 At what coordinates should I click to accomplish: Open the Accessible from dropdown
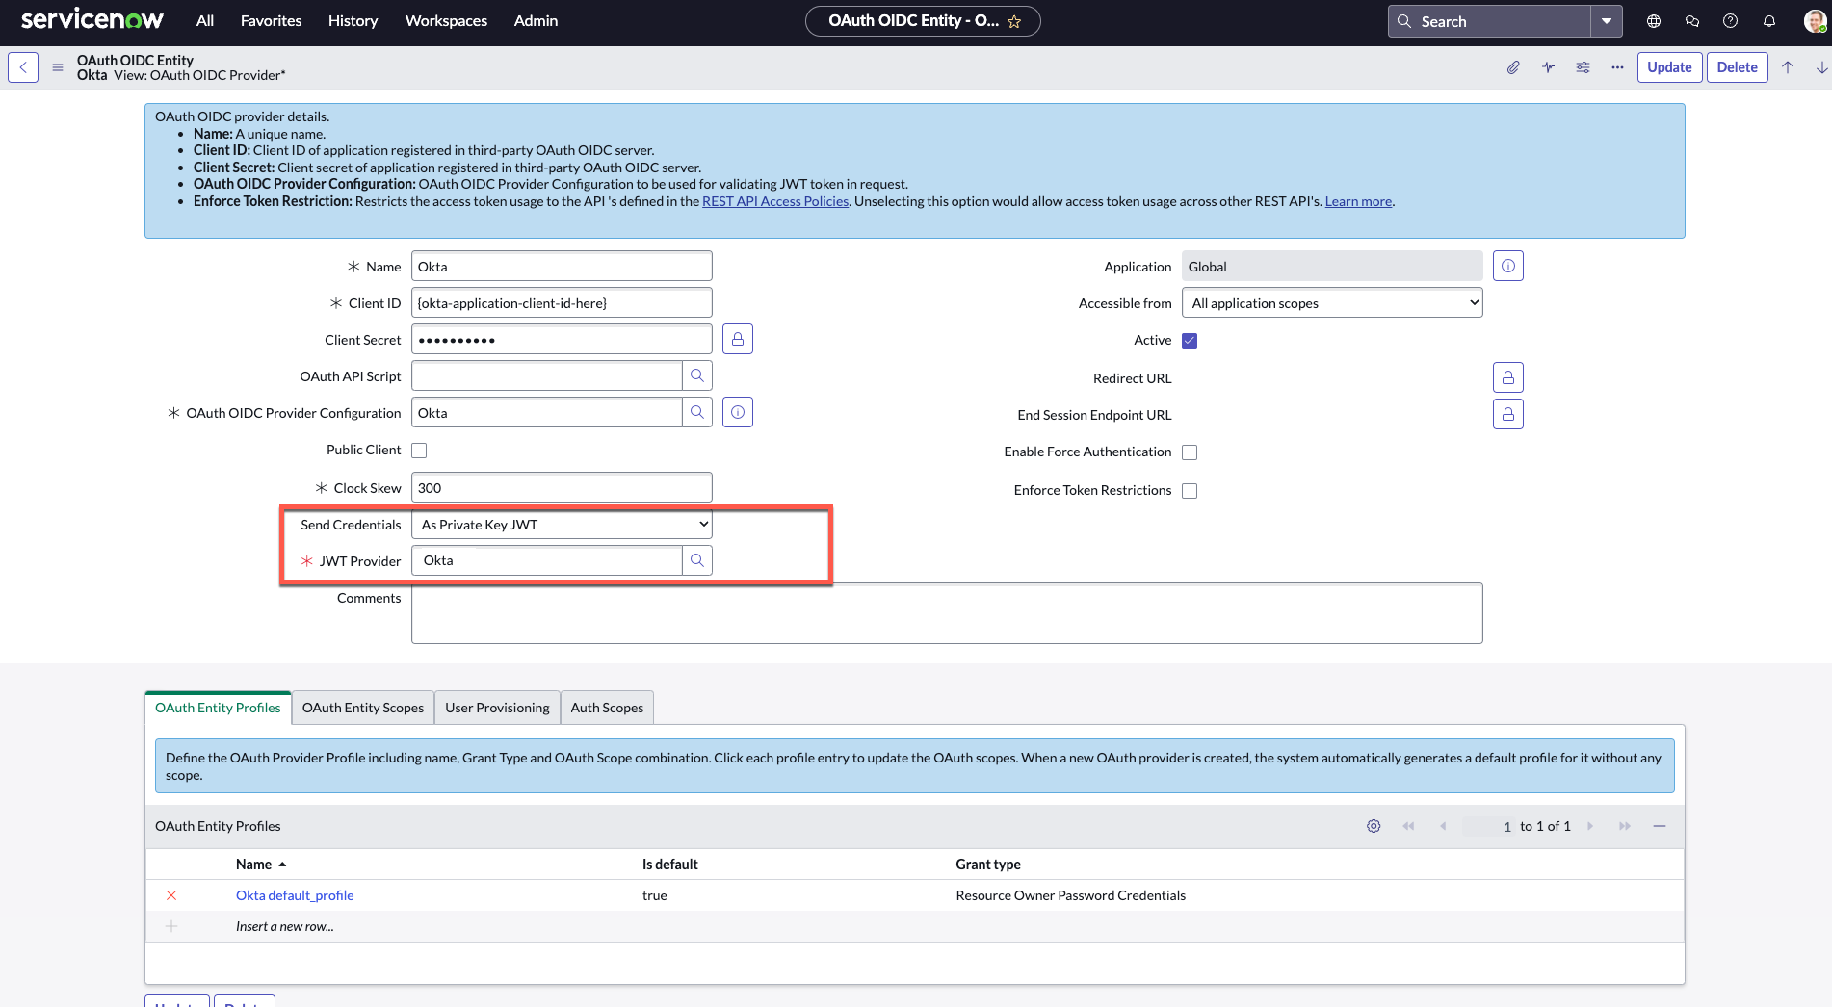[1332, 303]
